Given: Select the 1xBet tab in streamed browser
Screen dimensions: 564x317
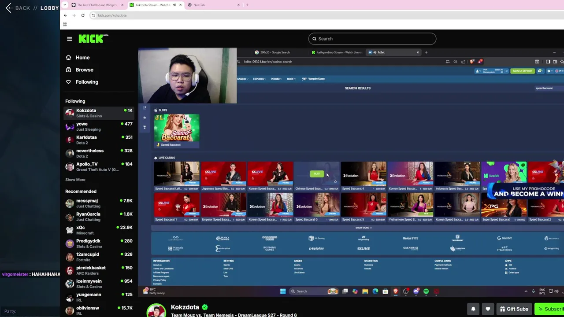Looking at the screenshot, I should pos(393,52).
